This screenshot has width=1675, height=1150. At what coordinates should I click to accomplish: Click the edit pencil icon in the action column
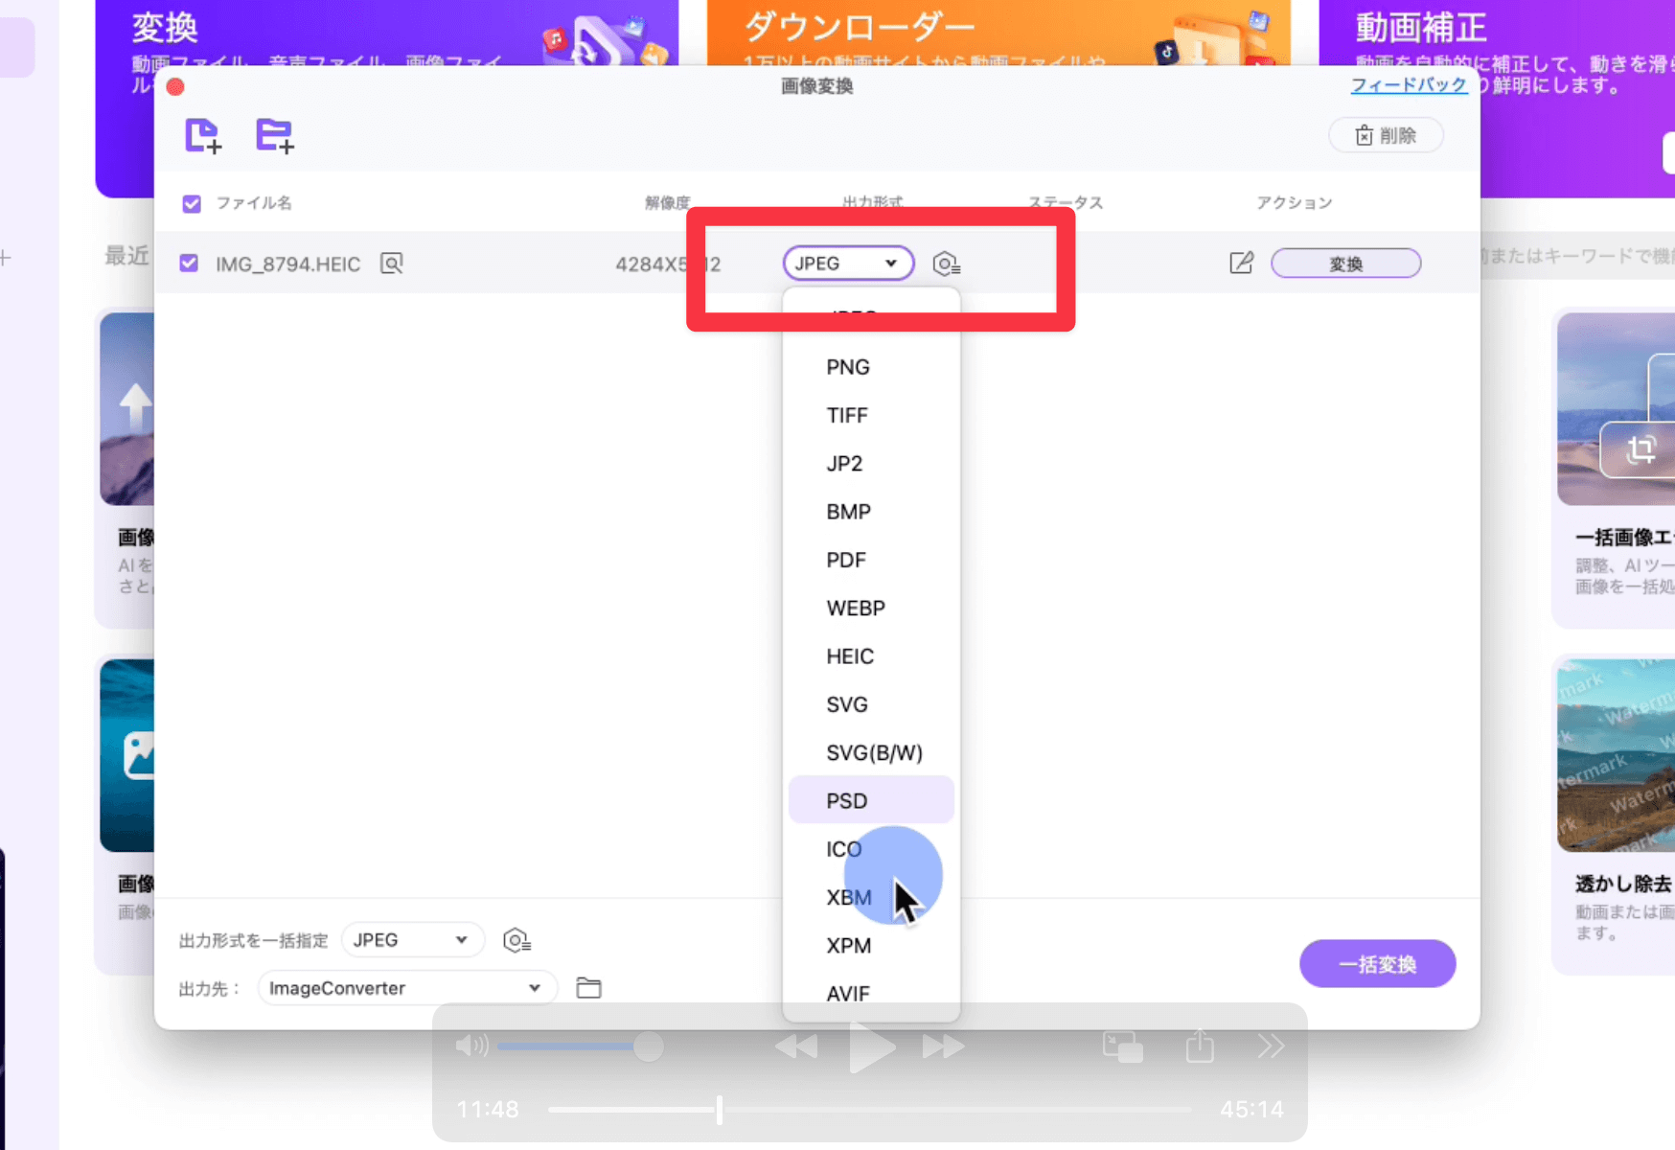[1241, 263]
